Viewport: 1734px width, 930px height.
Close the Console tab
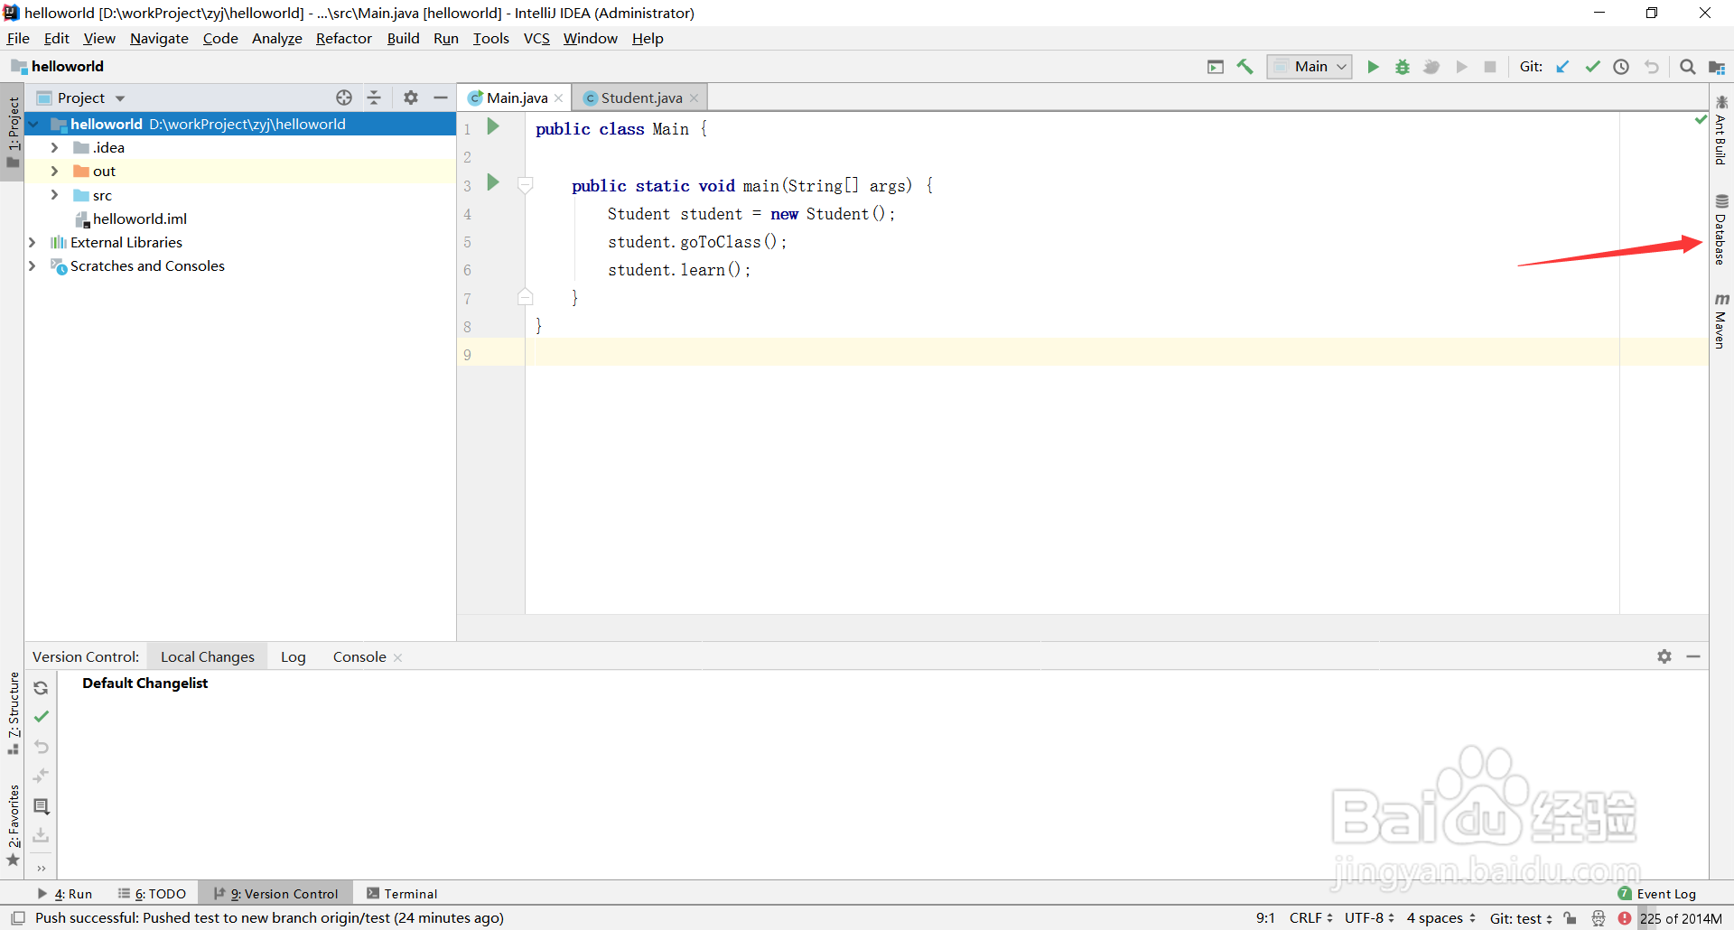click(398, 657)
